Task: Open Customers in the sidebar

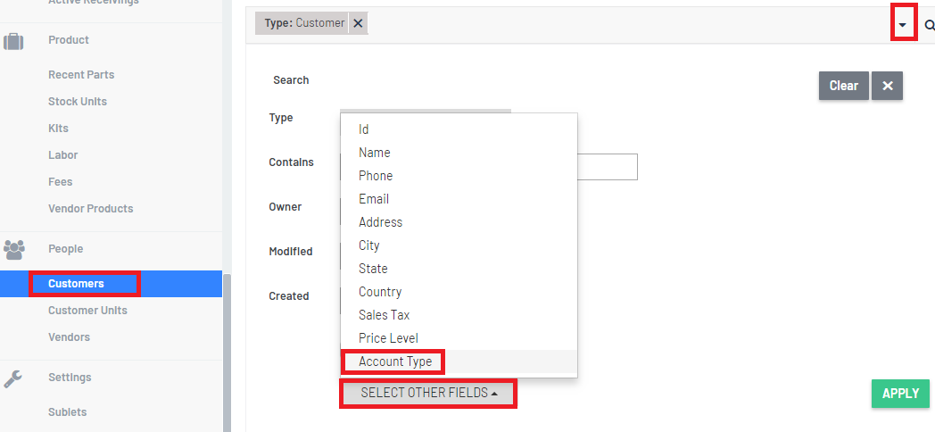Action: [77, 284]
